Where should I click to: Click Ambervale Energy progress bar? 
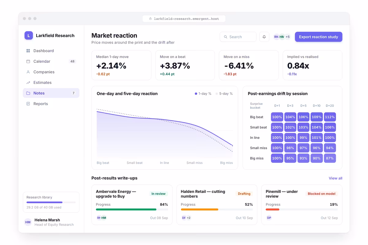[132, 209]
